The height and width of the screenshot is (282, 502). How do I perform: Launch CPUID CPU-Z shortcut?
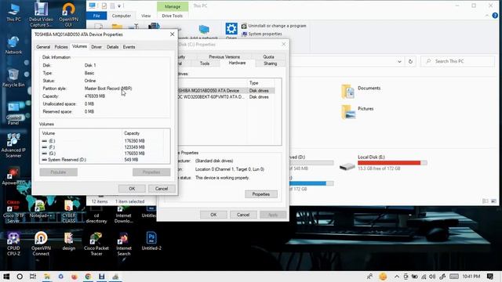[x=13, y=244]
